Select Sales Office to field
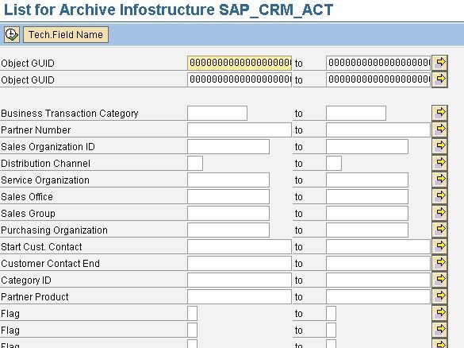464x348 pixels. [x=367, y=196]
